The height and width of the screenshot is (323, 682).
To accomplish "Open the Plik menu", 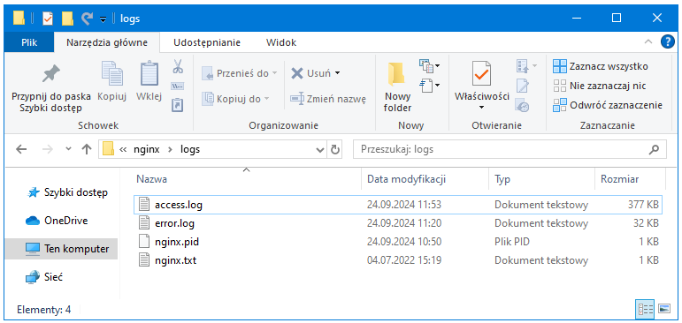I will point(29,42).
